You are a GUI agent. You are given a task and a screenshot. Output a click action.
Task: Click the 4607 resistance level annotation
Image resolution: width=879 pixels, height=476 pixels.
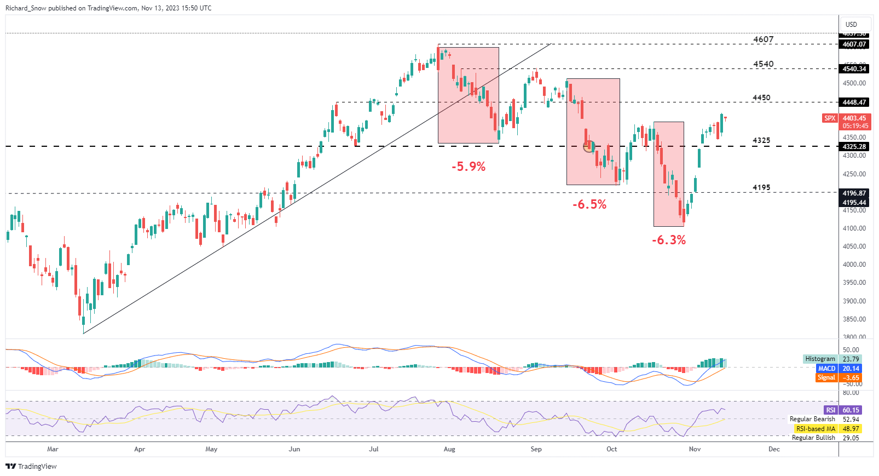[x=763, y=39]
